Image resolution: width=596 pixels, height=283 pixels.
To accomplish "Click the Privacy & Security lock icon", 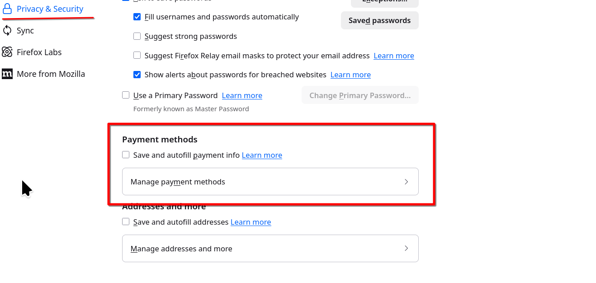I will pyautogui.click(x=7, y=9).
